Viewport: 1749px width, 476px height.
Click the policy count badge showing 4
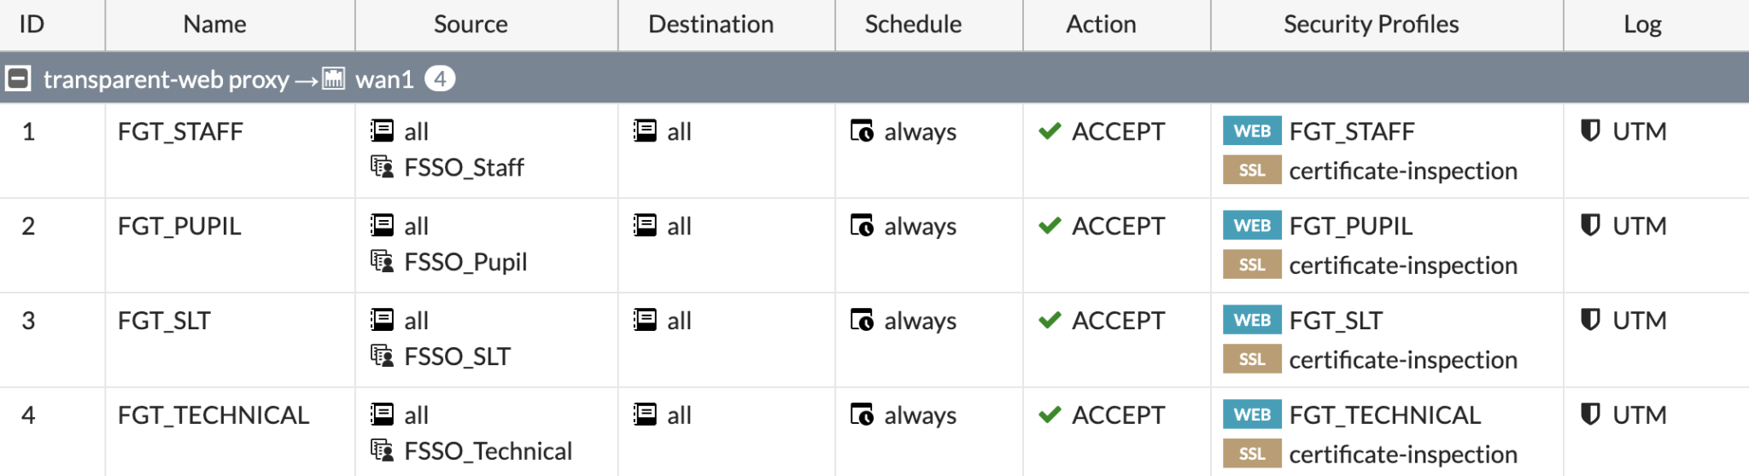pyautogui.click(x=440, y=79)
